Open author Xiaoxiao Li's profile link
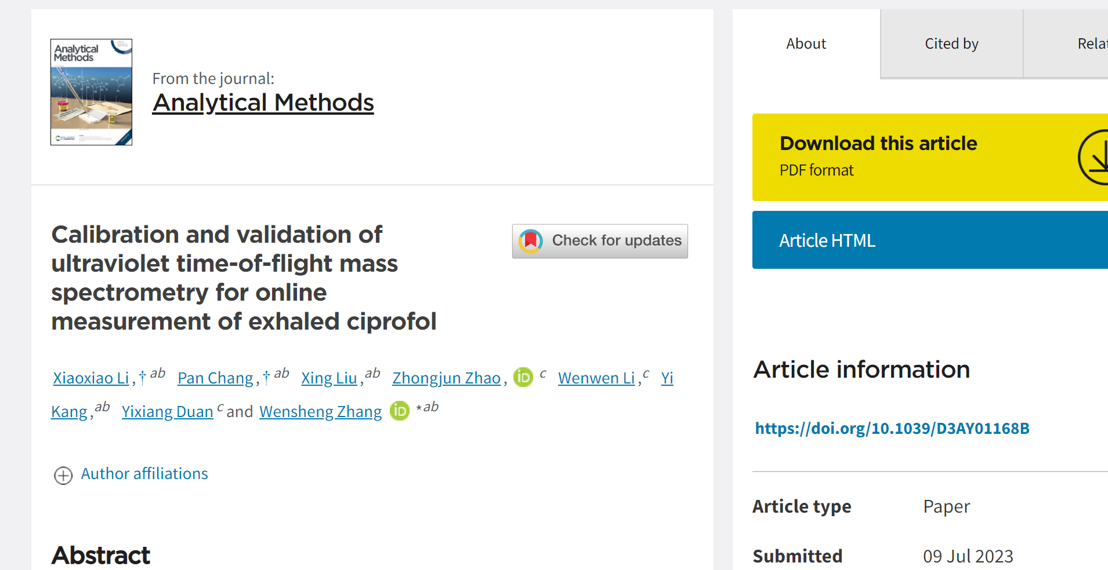This screenshot has height=570, width=1108. click(x=91, y=378)
